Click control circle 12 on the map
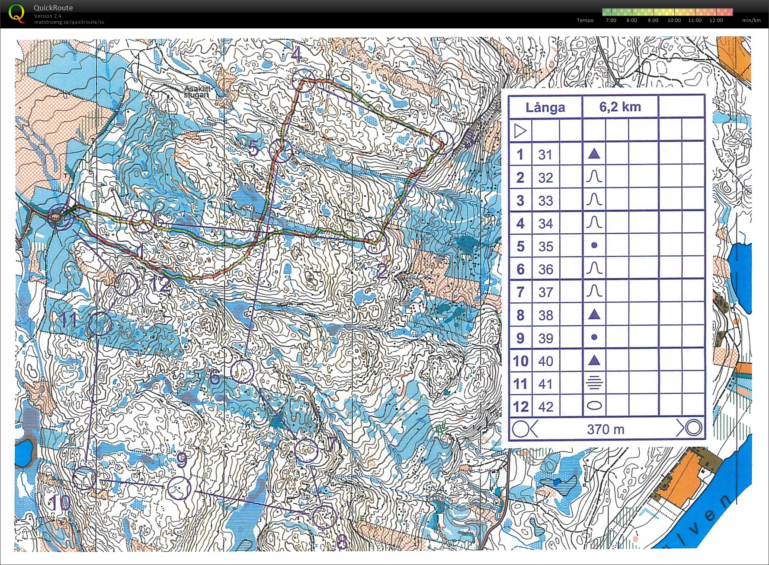Viewport: 769px width, 565px height. pyautogui.click(x=126, y=284)
